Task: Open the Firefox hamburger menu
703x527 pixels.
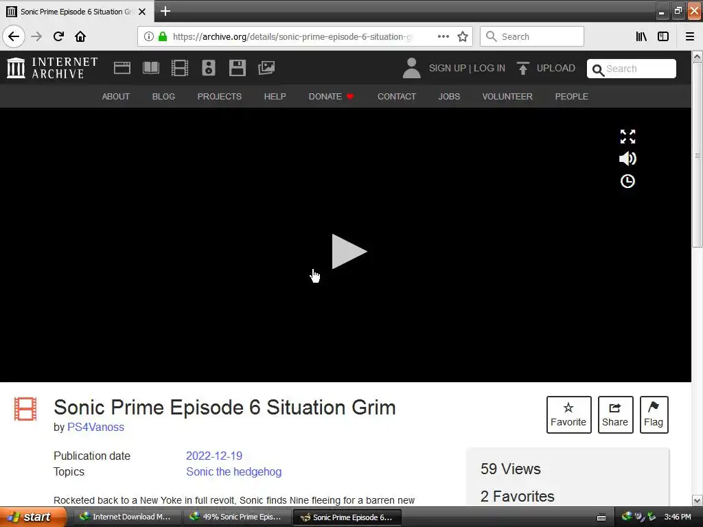Action: pyautogui.click(x=690, y=36)
